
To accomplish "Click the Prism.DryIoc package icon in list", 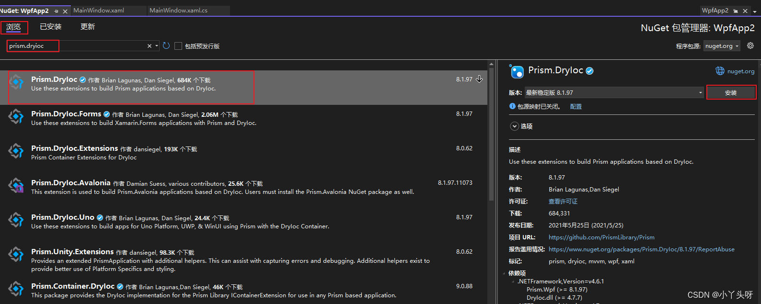I will click(16, 82).
